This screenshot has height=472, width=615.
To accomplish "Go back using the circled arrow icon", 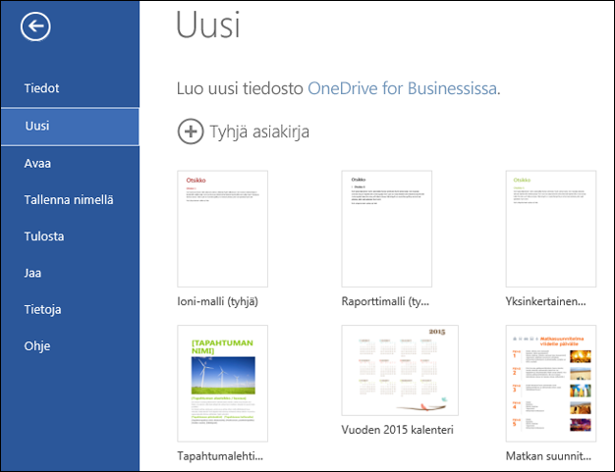I will 35,26.
